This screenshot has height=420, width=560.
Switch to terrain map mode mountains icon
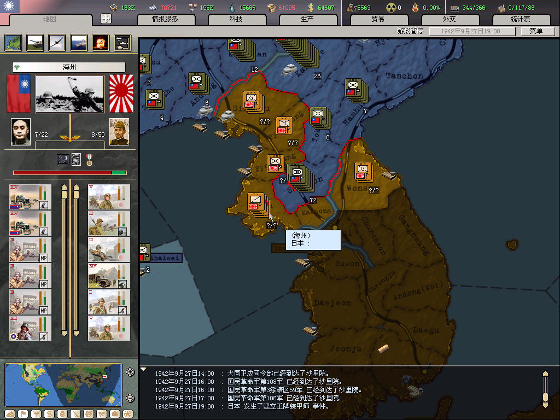point(10,414)
